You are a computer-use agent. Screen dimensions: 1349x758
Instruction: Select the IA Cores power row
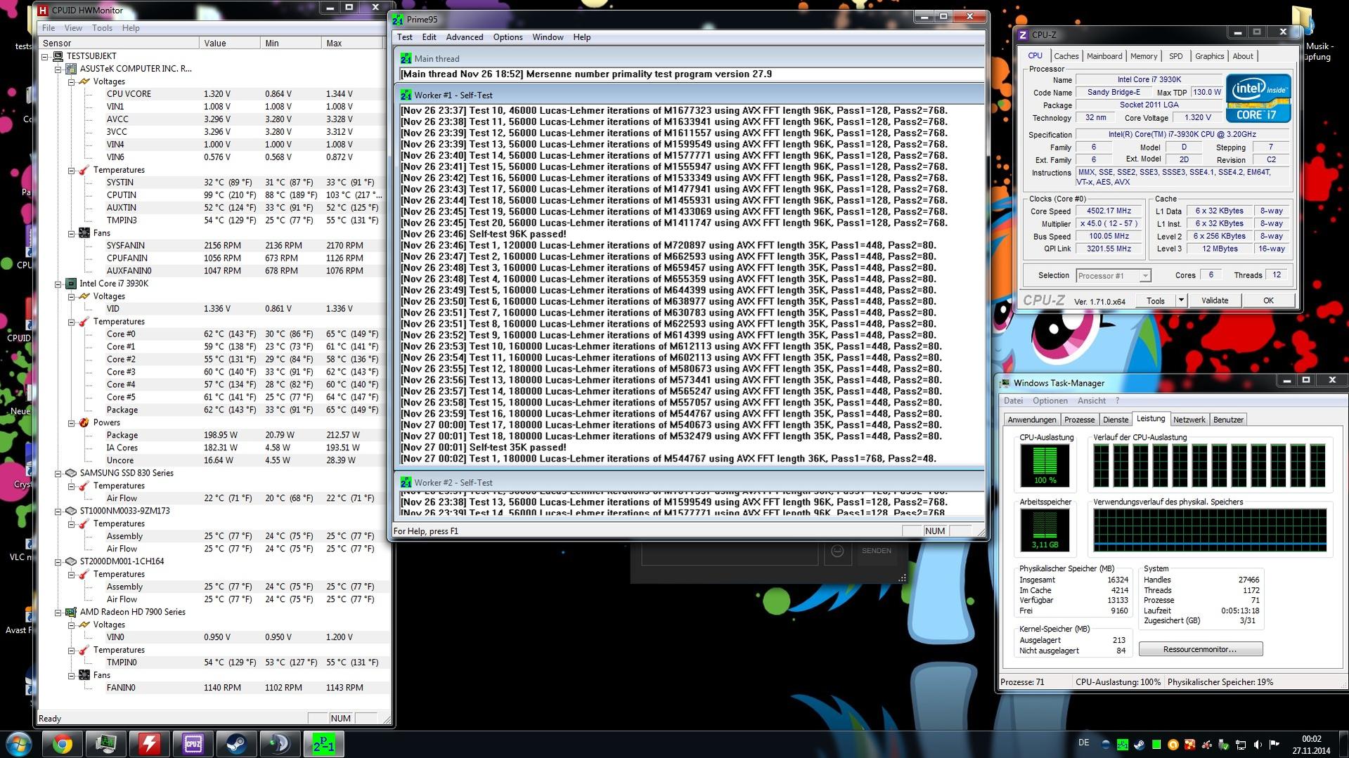tap(243, 448)
